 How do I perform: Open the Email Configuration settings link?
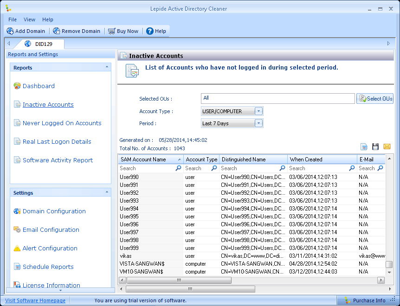[51, 230]
